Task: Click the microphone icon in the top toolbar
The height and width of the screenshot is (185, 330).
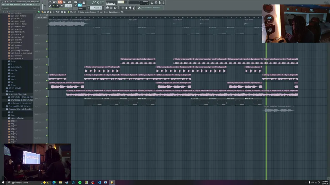Action: tap(160, 3)
